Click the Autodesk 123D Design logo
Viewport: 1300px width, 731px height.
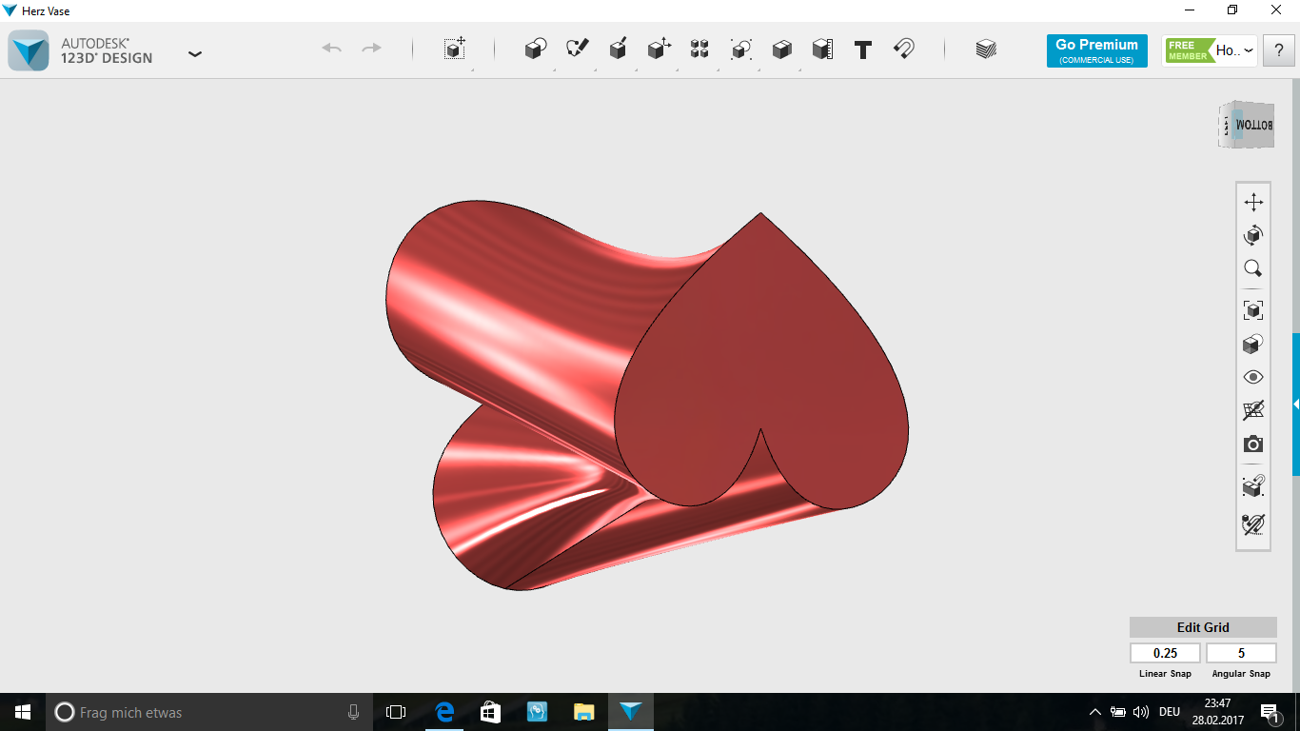29,50
